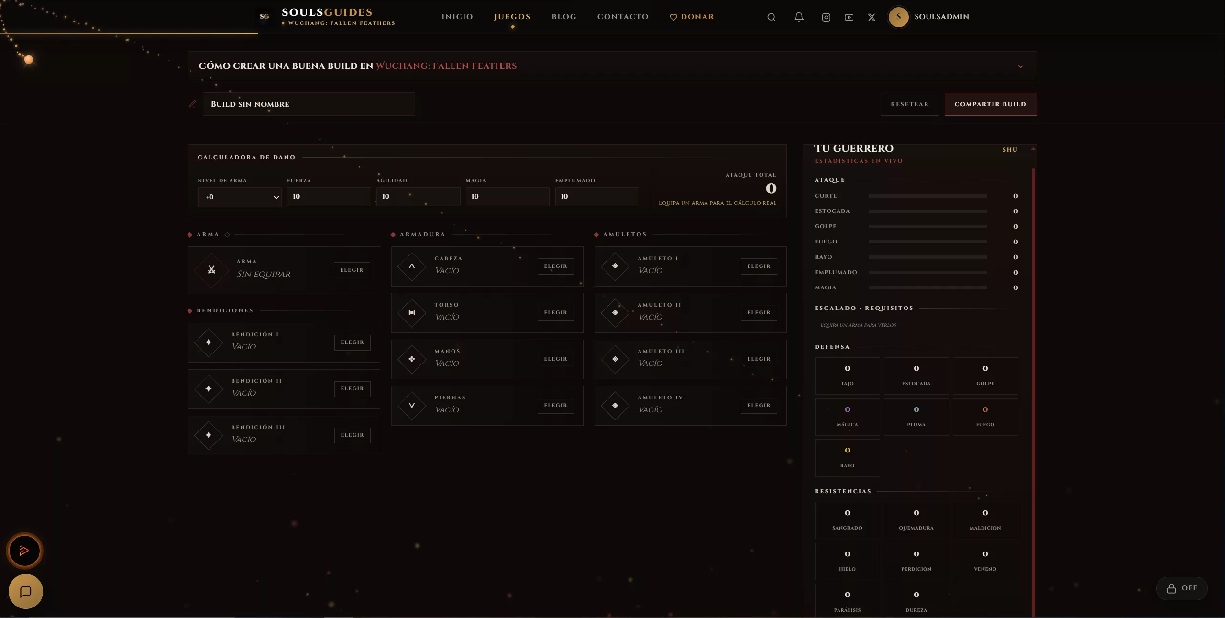Screen dimensions: 1225x618
Task: Click the pencil edit-name icon
Action: click(x=192, y=104)
